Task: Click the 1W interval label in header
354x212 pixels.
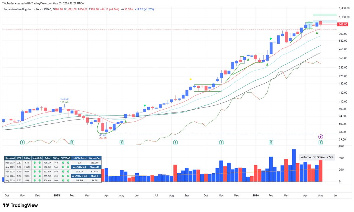Action: (37, 9)
